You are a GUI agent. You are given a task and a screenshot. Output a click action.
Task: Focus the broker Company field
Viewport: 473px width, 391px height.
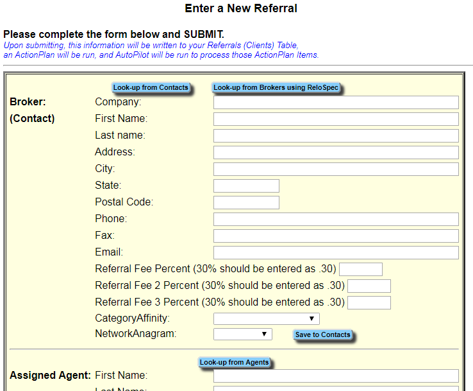point(336,103)
